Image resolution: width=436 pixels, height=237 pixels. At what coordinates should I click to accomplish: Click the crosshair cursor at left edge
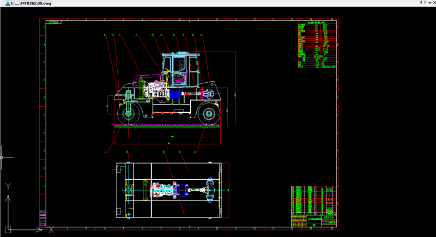(3, 157)
